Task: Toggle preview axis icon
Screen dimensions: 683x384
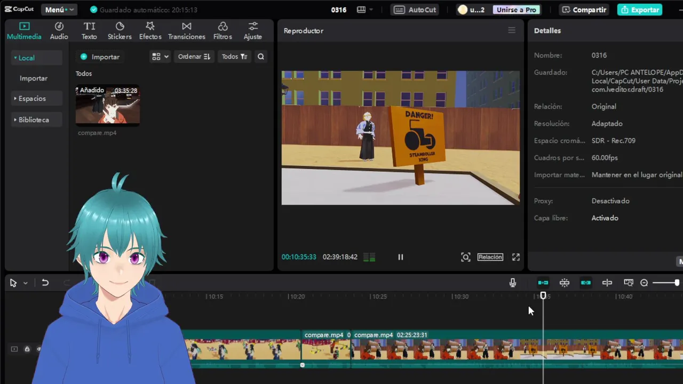Action: (607, 283)
